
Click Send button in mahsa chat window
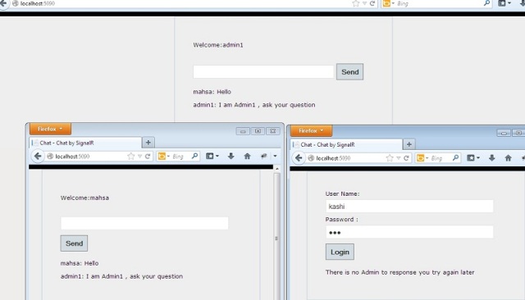pyautogui.click(x=74, y=243)
